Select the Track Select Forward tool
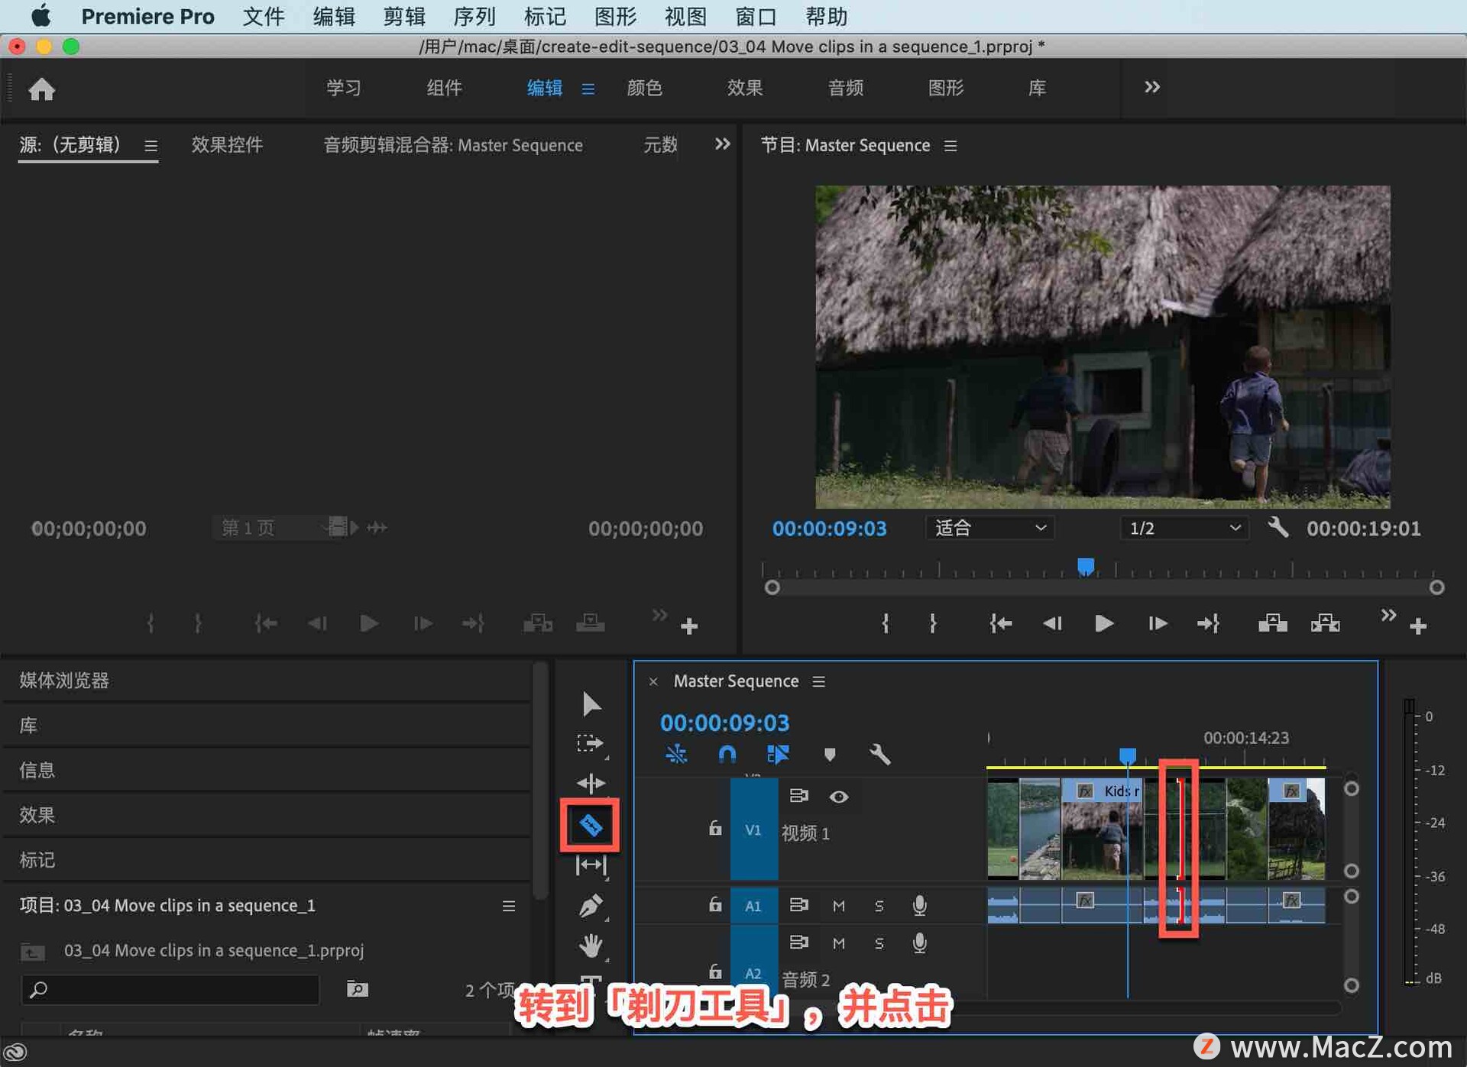Image resolution: width=1467 pixels, height=1067 pixels. (x=591, y=743)
